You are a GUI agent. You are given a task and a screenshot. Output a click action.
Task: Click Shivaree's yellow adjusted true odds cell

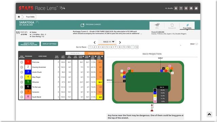pos(99,82)
